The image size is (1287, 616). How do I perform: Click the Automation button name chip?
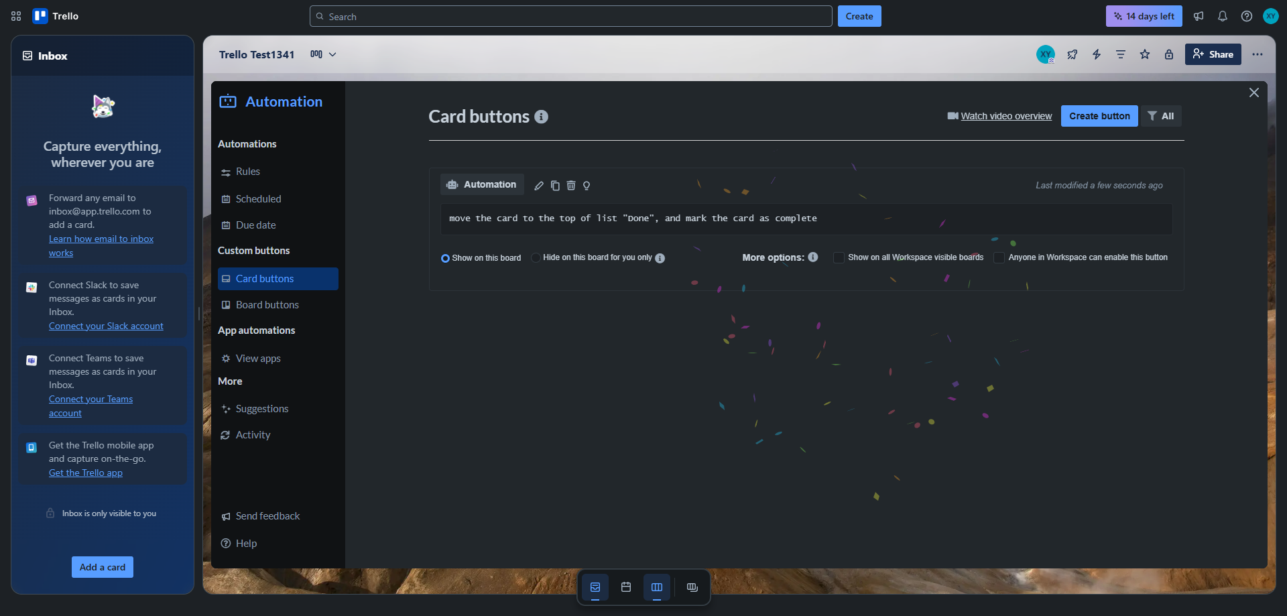pyautogui.click(x=482, y=184)
